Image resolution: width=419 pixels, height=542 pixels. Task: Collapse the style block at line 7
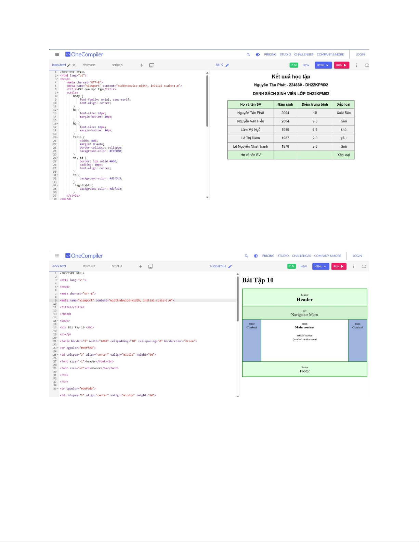(58, 93)
